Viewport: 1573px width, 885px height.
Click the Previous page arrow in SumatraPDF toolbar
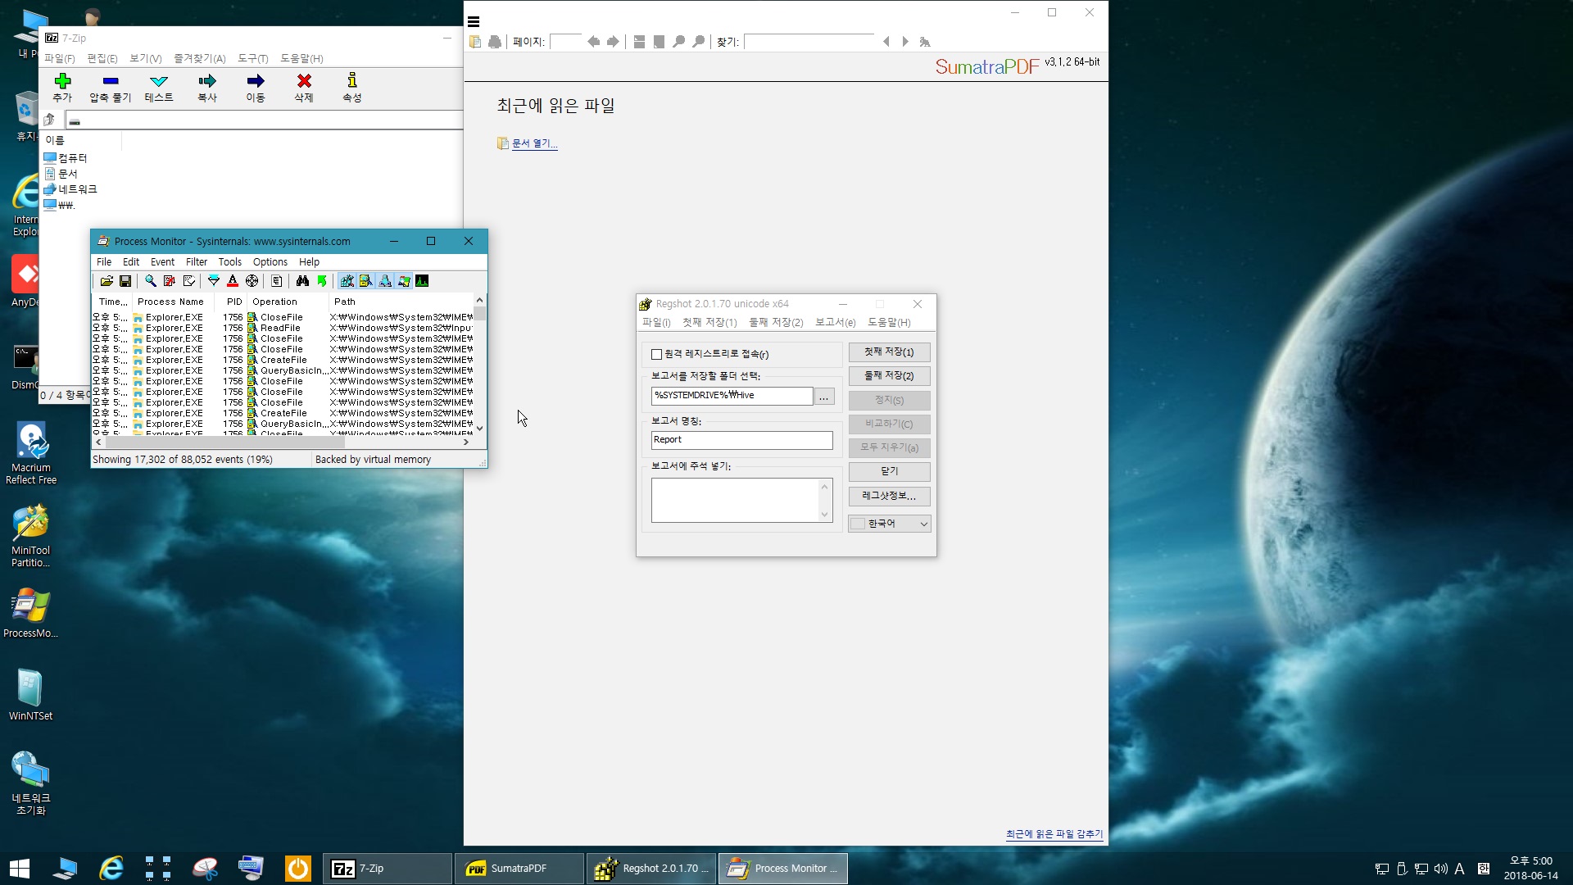[594, 42]
